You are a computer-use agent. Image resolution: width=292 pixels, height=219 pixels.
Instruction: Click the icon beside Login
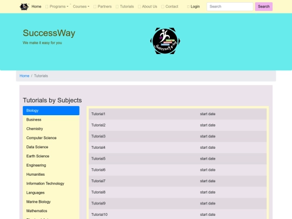tap(188, 6)
